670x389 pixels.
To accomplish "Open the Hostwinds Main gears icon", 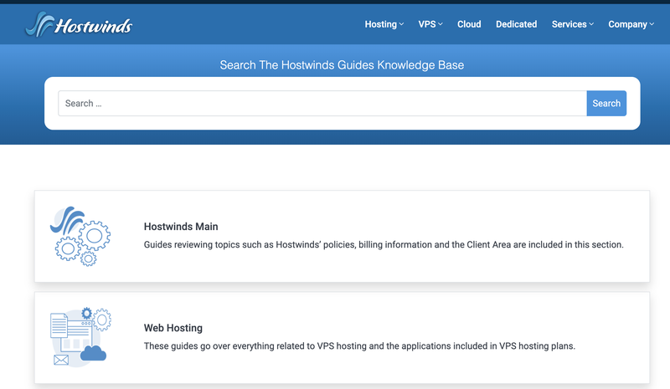I will click(x=80, y=237).
